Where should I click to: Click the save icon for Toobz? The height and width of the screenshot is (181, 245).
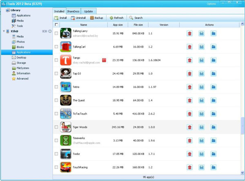[x=201, y=154]
